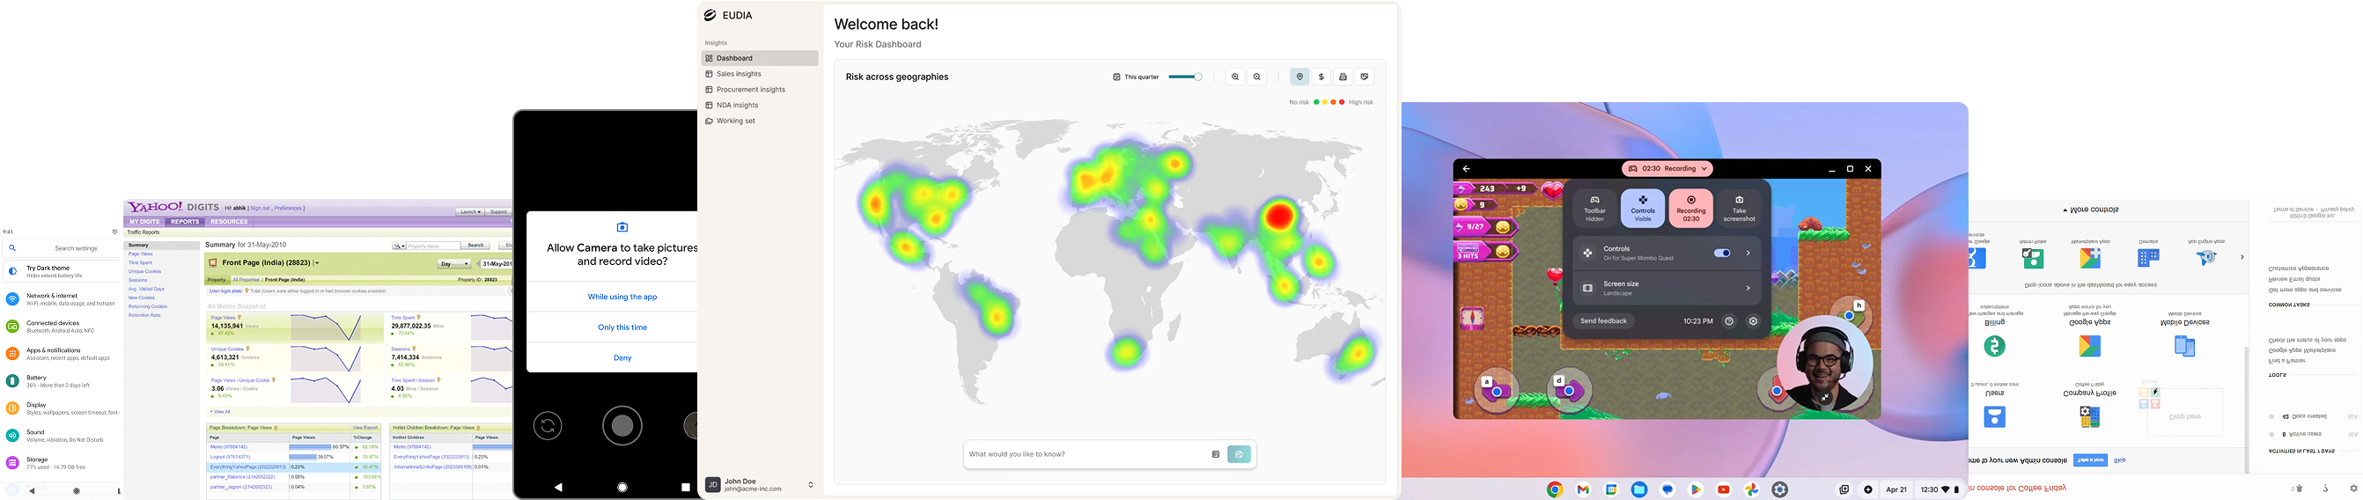Switch to the REPORTS tab
Screen dimensions: 2363x500
(x=184, y=222)
